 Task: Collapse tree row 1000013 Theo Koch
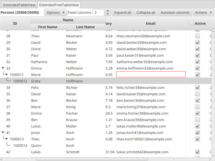pyautogui.click(x=6, y=139)
